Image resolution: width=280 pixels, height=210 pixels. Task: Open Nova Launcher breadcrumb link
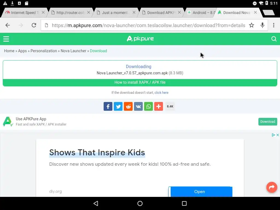click(73, 51)
